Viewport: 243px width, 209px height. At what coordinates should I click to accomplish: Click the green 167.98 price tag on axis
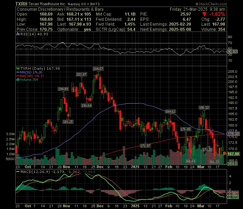[x=233, y=154]
